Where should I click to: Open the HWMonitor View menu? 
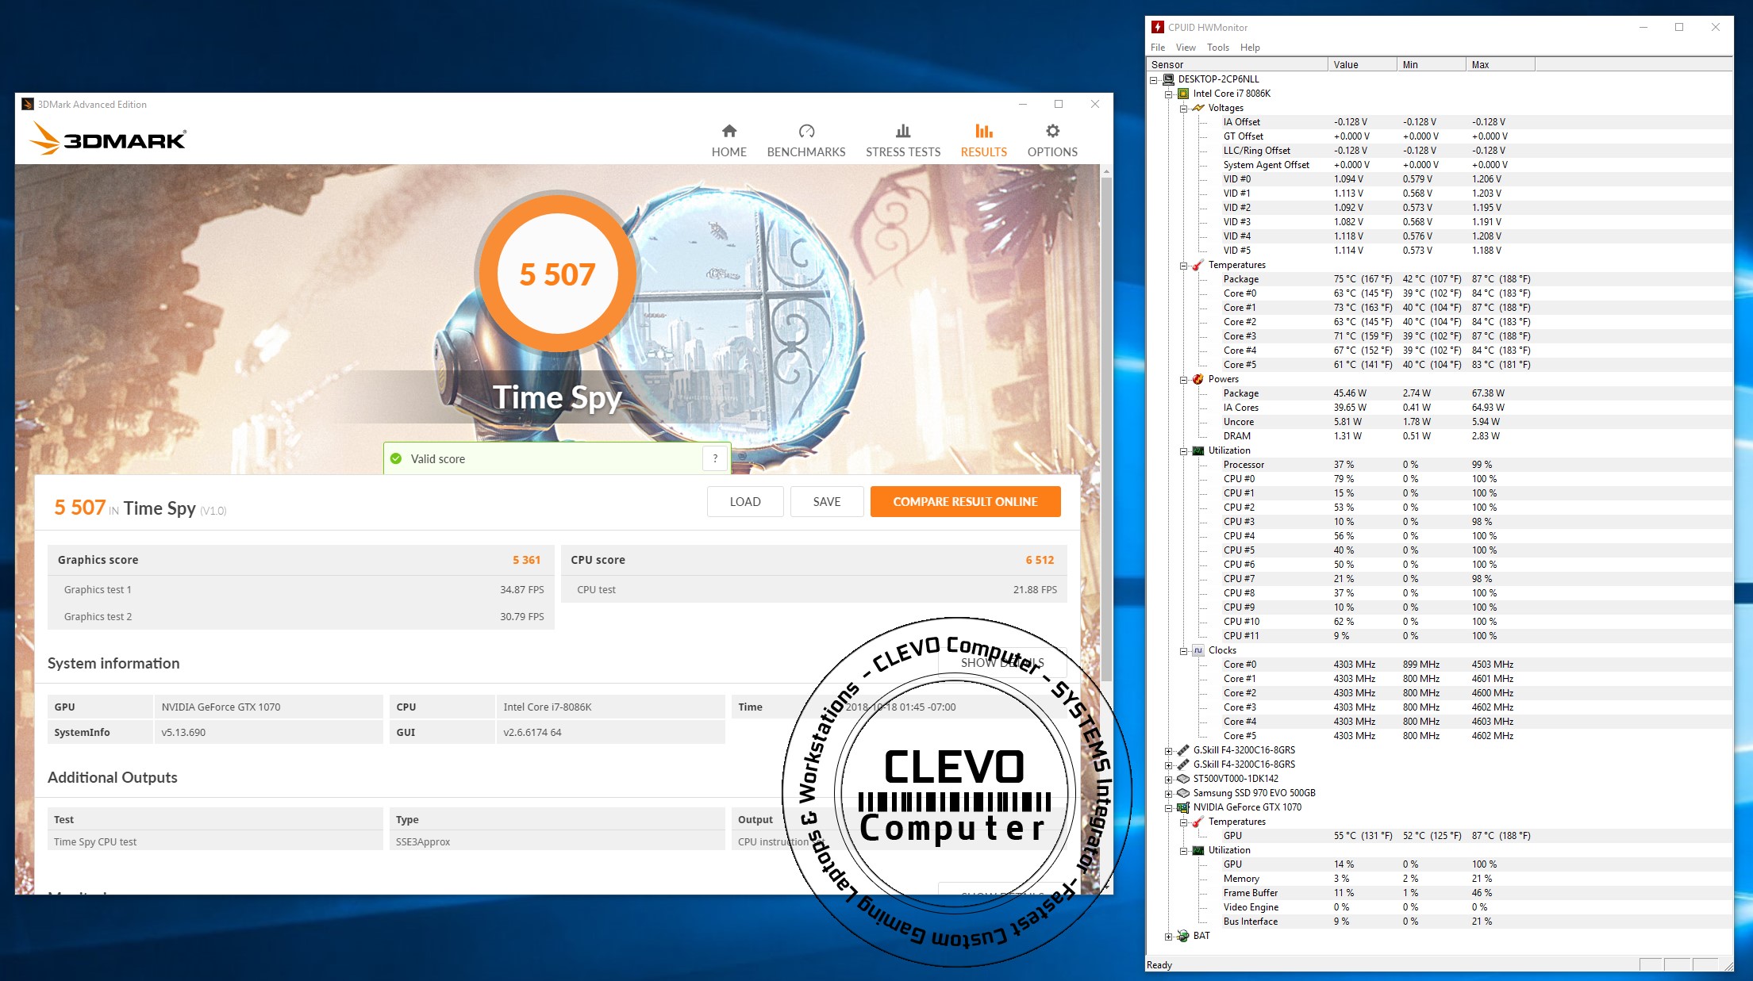click(1185, 48)
